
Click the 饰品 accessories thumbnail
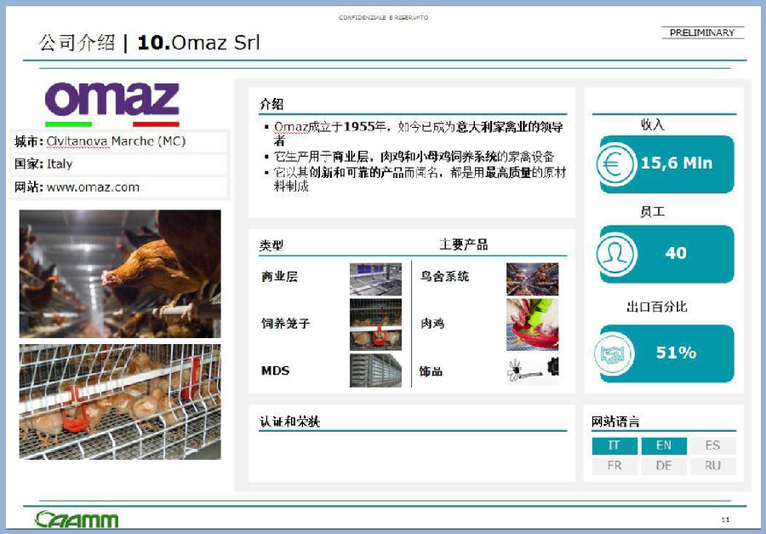click(x=533, y=370)
